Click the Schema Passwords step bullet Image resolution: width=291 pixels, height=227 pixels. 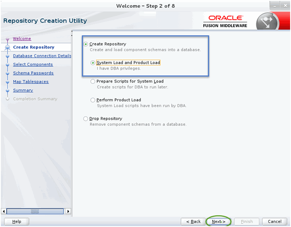(8, 73)
